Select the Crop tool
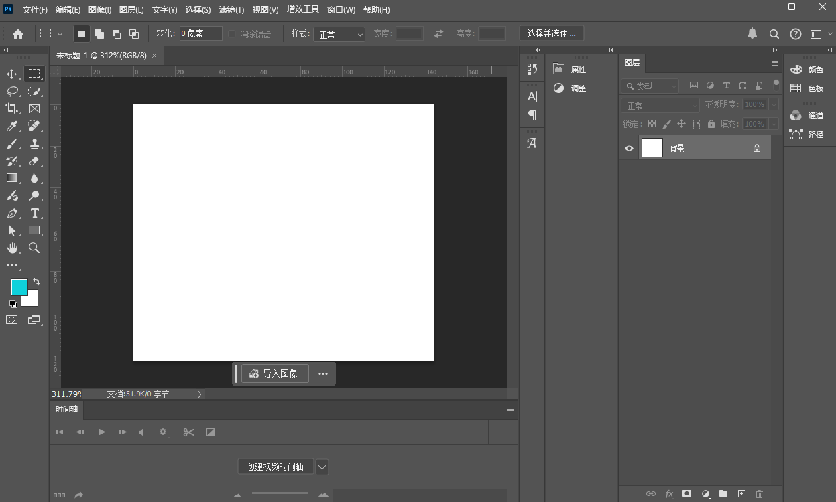 12,108
